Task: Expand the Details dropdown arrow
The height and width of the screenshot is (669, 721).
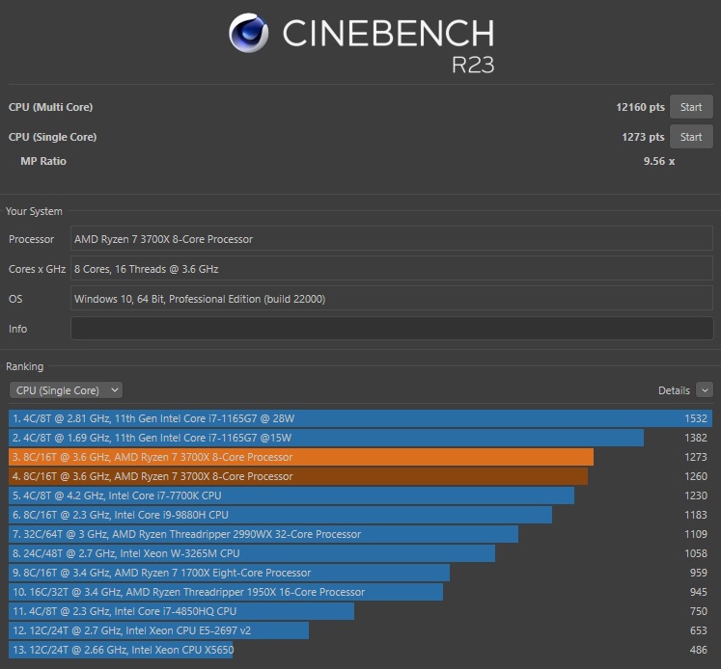Action: coord(705,389)
